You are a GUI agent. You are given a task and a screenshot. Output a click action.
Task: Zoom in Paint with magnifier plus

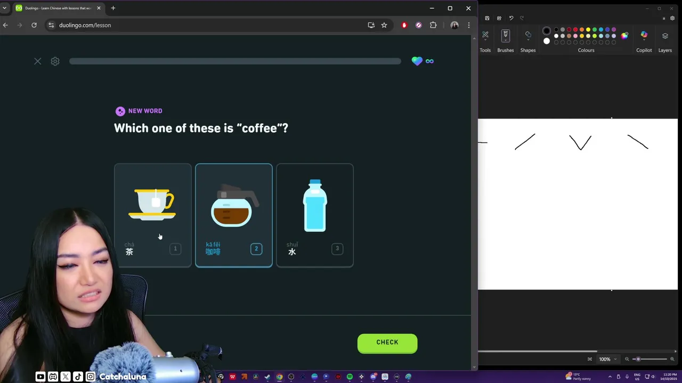click(672, 359)
